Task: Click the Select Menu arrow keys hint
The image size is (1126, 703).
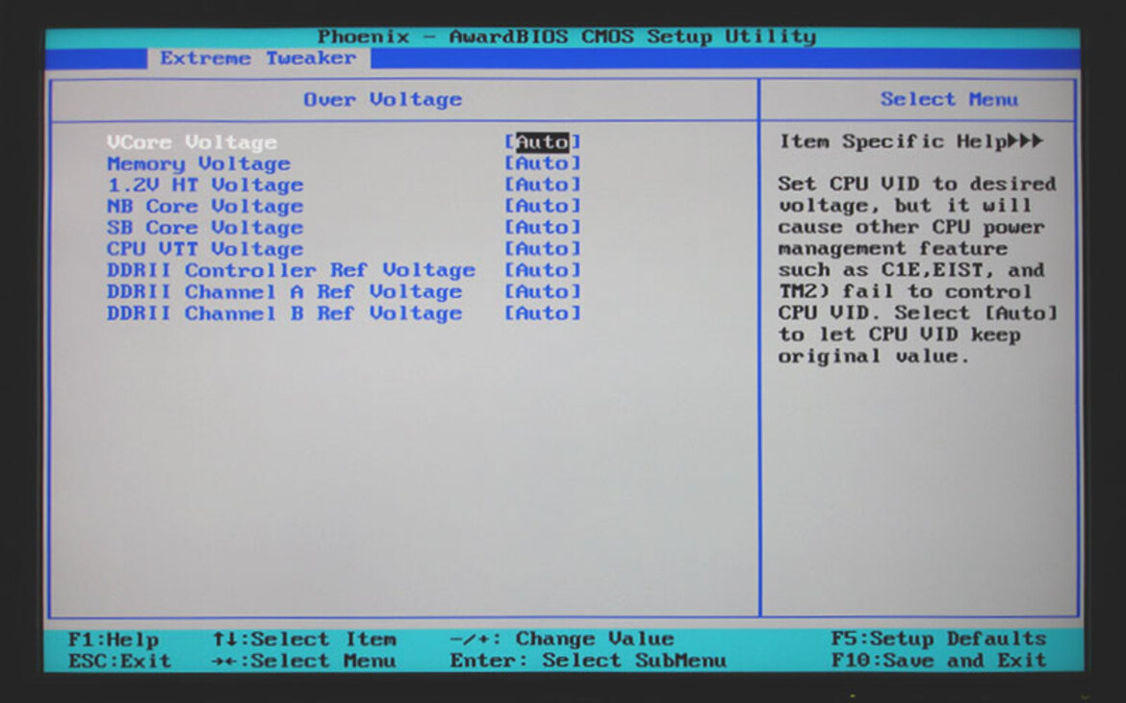Action: pos(304,661)
